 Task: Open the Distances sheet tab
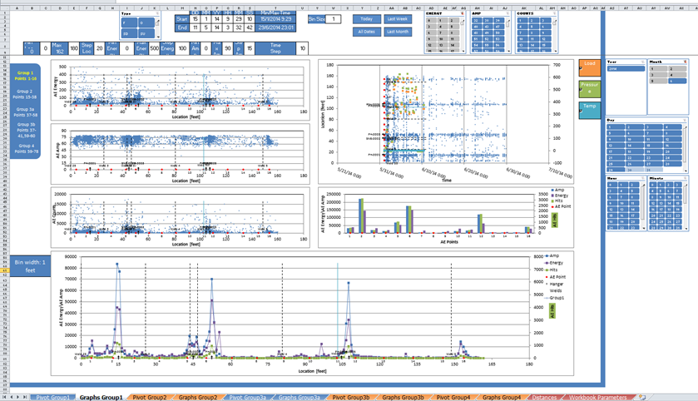(x=544, y=398)
